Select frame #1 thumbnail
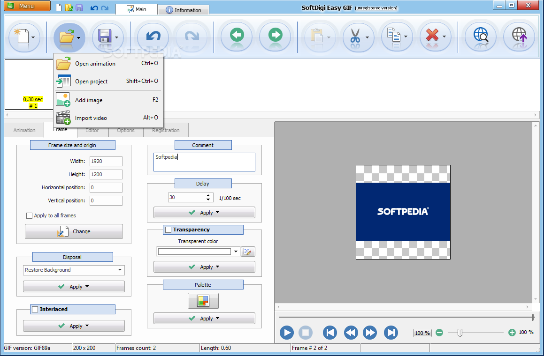The width and height of the screenshot is (544, 356). click(29, 84)
